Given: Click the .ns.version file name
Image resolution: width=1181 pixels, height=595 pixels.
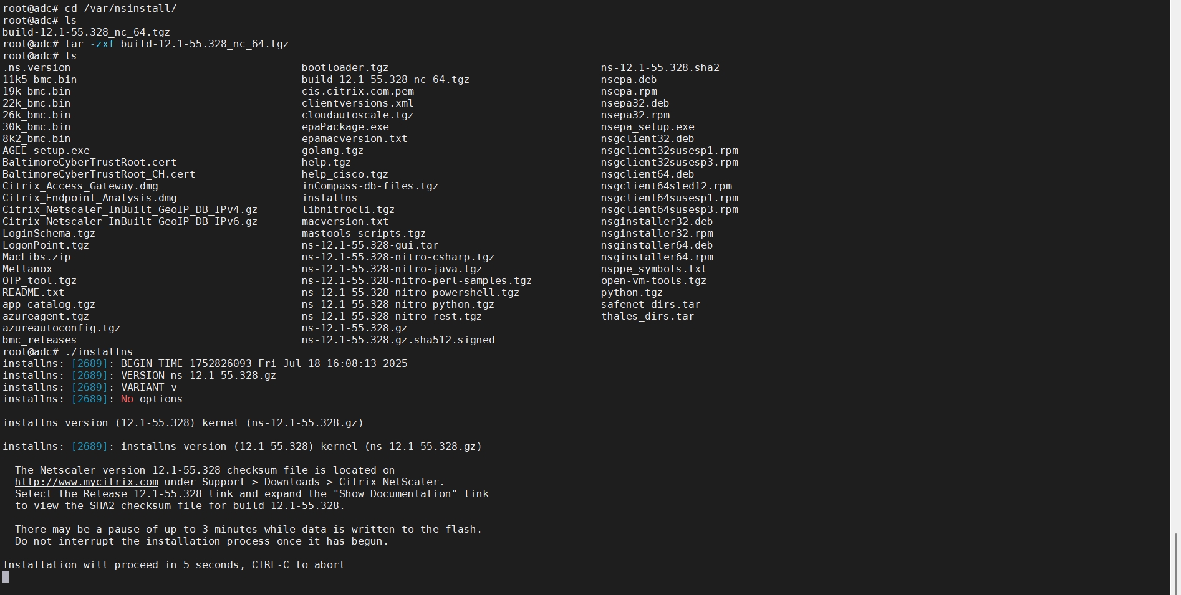Looking at the screenshot, I should click(x=37, y=68).
